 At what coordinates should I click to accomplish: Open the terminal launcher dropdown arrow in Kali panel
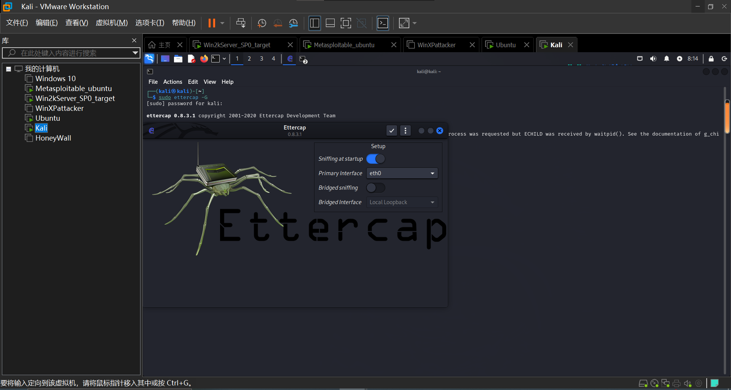pos(224,59)
